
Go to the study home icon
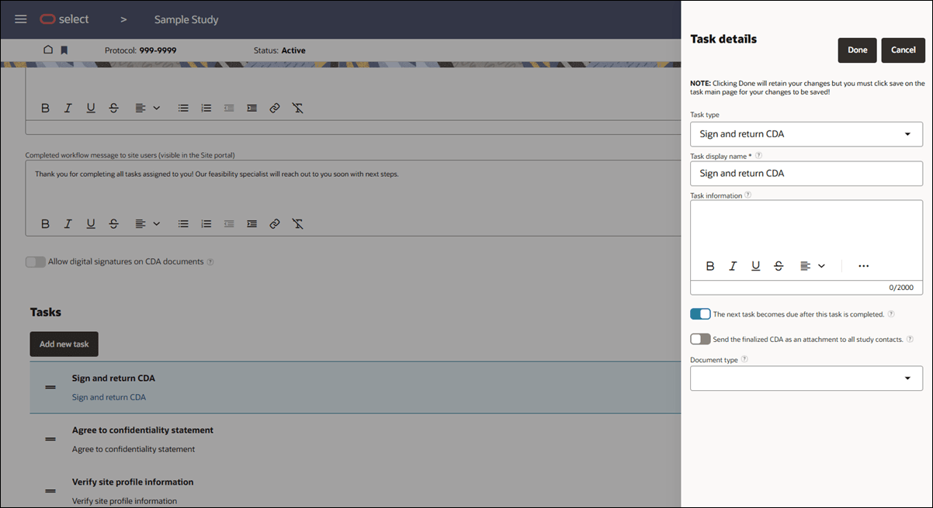[x=48, y=50]
